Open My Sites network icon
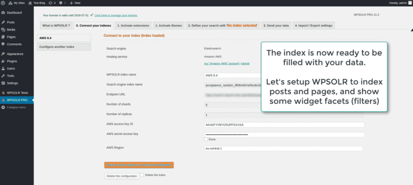The width and height of the screenshot is (413, 185). (x=10, y=3)
